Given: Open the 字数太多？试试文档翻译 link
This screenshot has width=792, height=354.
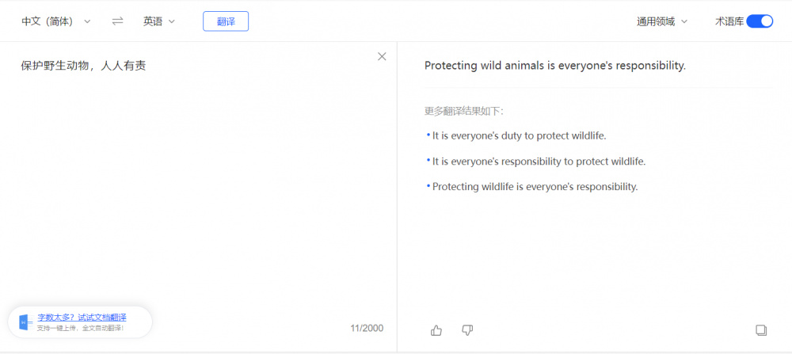Looking at the screenshot, I should coord(82,317).
